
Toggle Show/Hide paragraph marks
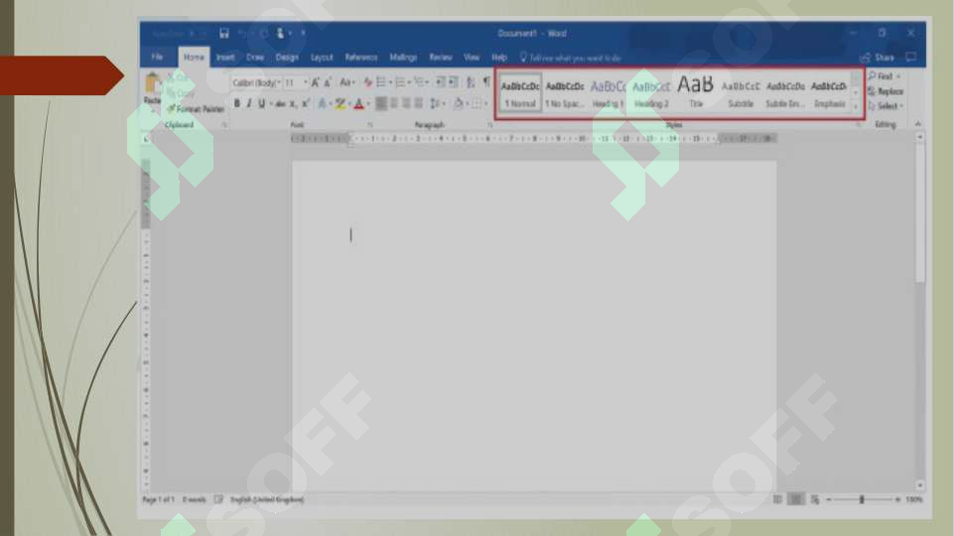pyautogui.click(x=486, y=82)
